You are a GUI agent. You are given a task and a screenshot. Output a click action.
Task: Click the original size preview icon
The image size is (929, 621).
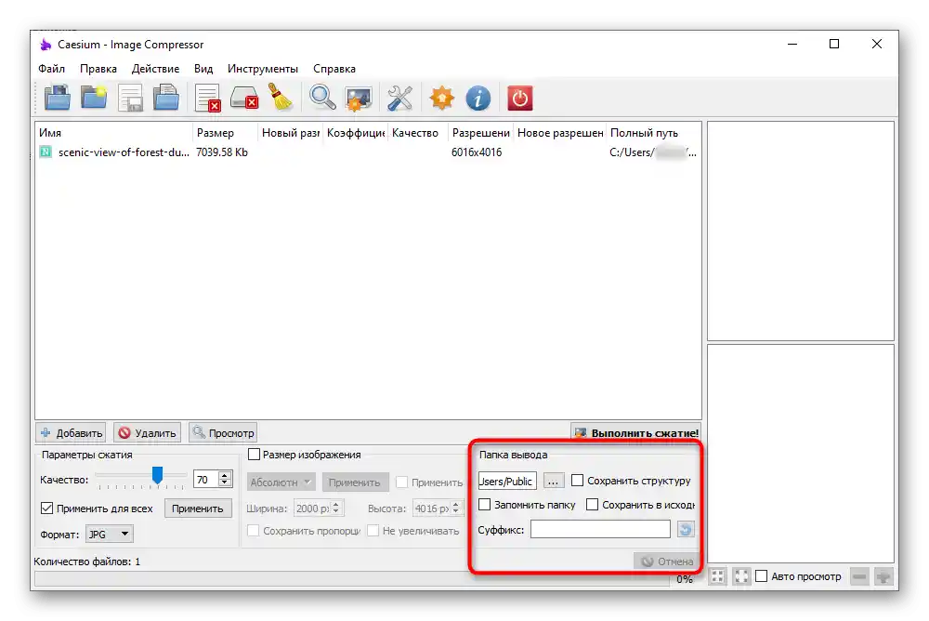pyautogui.click(x=741, y=576)
